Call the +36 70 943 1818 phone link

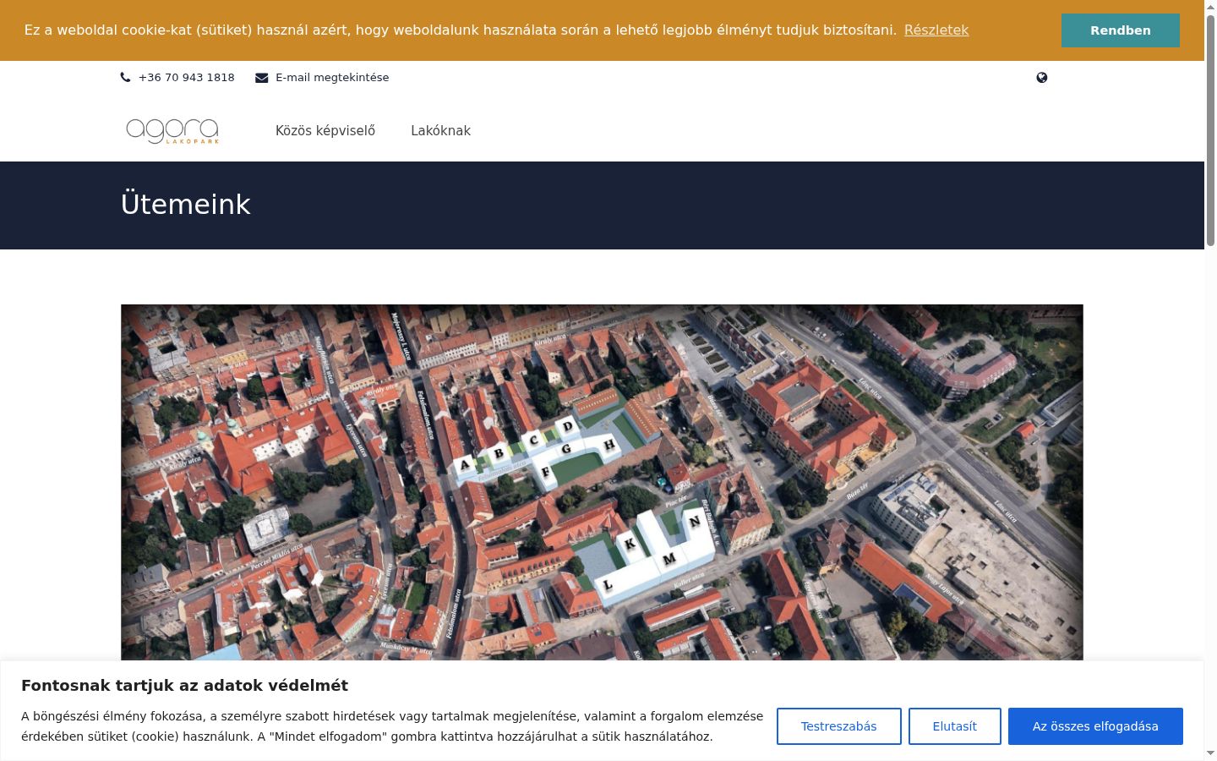point(187,77)
